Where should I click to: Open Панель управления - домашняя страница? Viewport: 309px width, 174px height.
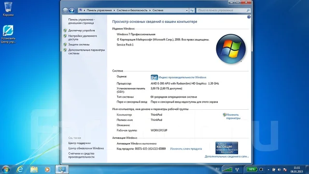pyautogui.click(x=82, y=21)
